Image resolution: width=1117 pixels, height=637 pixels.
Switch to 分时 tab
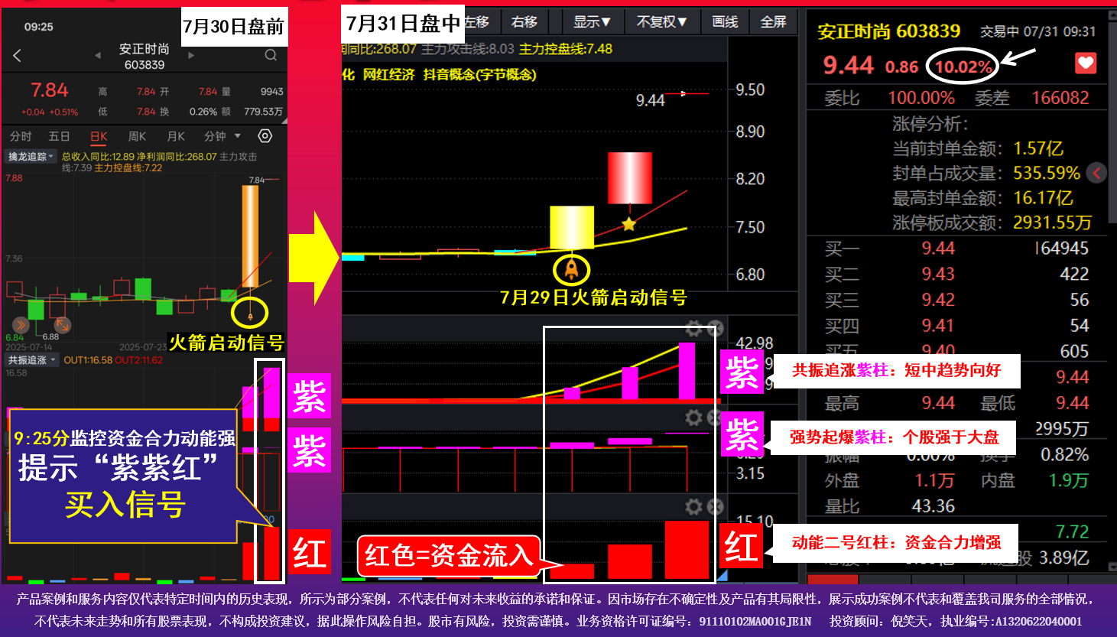point(21,136)
